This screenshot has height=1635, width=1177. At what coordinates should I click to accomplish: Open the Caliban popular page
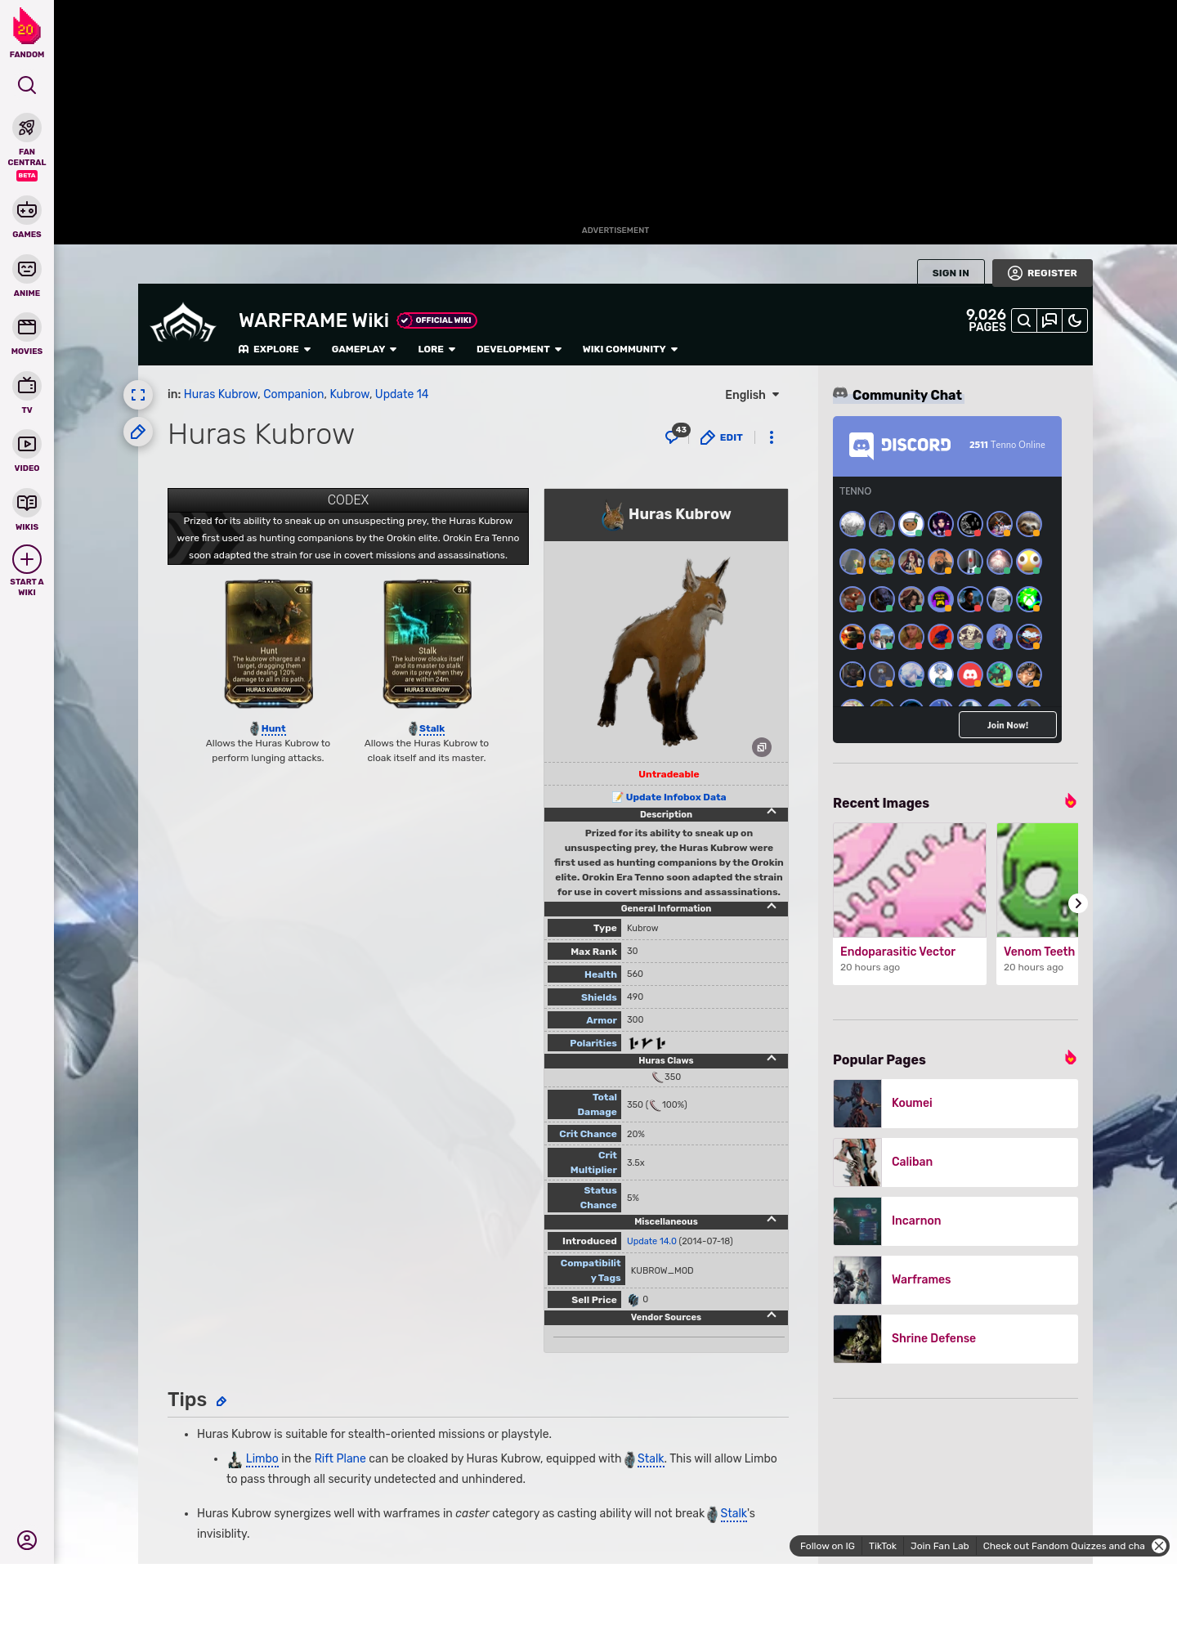pos(955,1162)
